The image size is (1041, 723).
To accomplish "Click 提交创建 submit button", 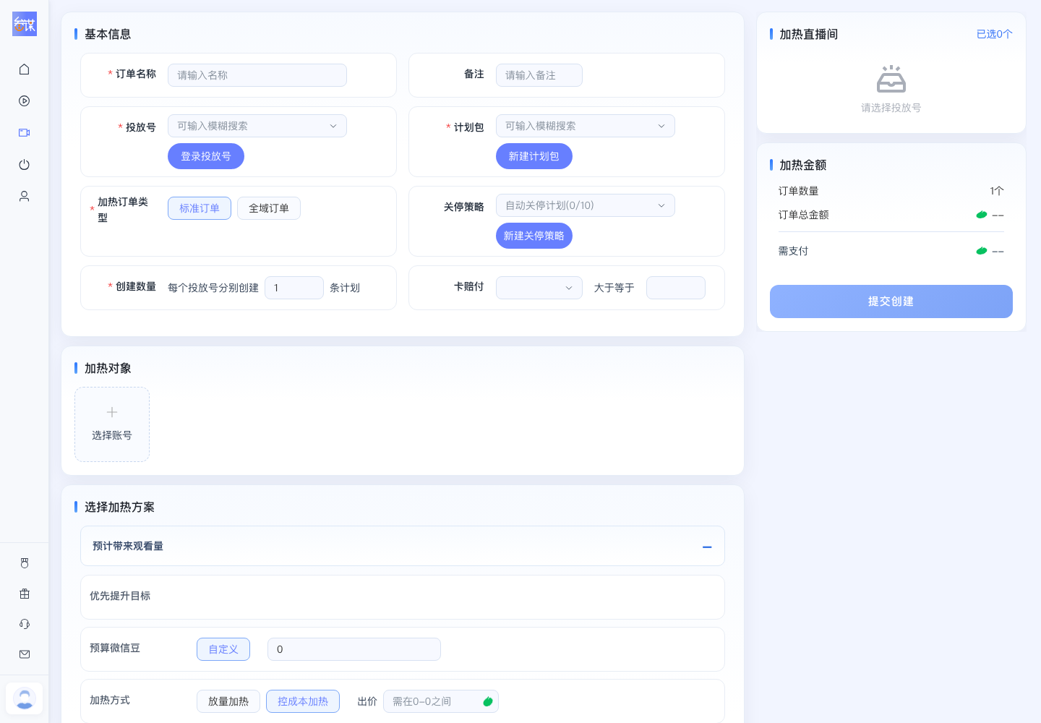I will pos(891,301).
